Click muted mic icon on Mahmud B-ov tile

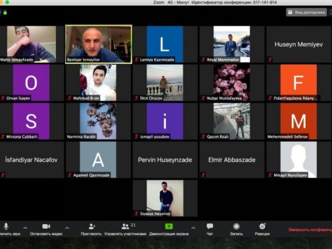[70, 98]
